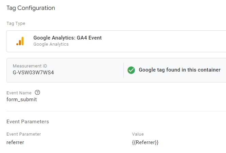This screenshot has width=226, height=153.
Task: Click the vertical separator in Measurement ID box
Action: (123, 70)
